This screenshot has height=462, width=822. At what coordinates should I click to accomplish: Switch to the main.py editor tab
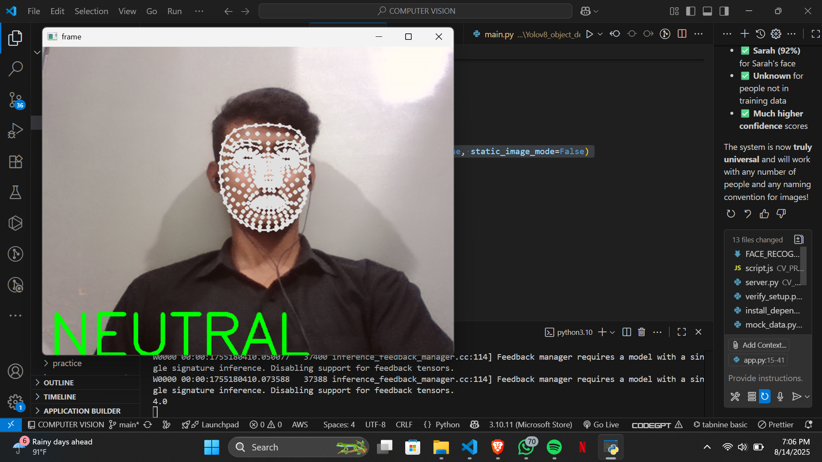[499, 34]
